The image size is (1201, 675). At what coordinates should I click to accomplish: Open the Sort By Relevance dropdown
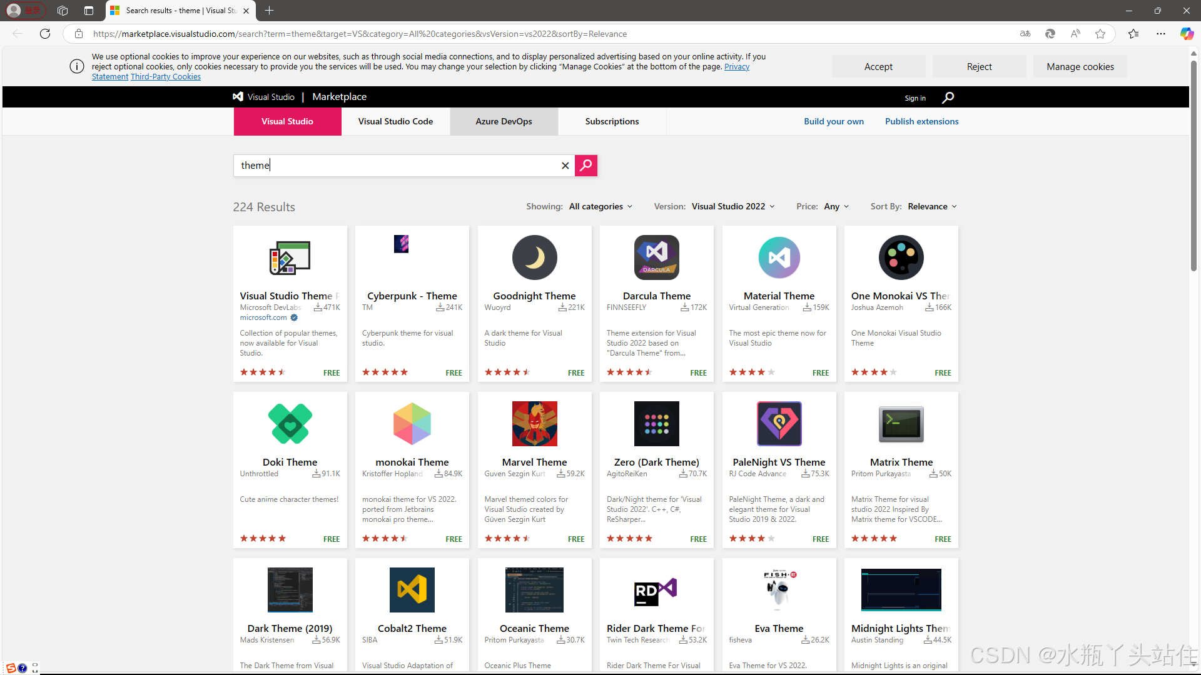(931, 206)
